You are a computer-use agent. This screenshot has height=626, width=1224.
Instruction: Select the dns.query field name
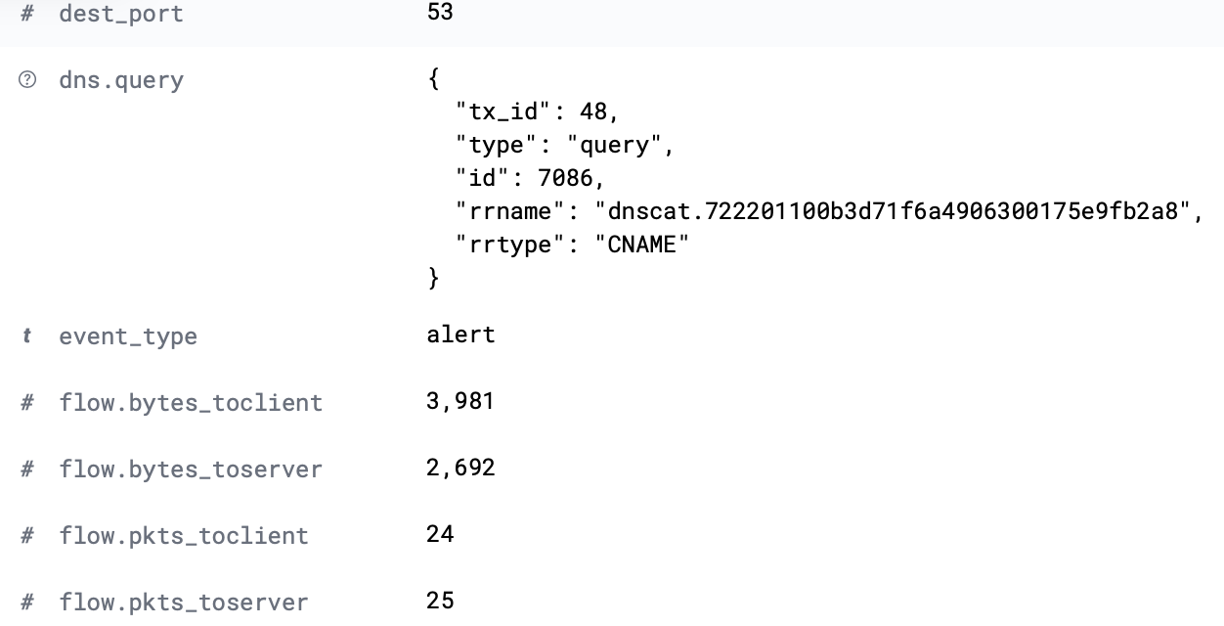[x=121, y=80]
